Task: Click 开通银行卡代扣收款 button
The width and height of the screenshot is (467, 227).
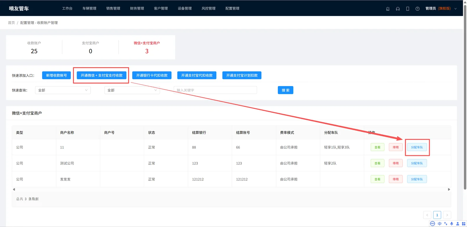Action: (152, 75)
